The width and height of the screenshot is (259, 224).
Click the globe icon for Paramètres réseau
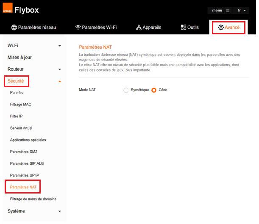(x=14, y=28)
